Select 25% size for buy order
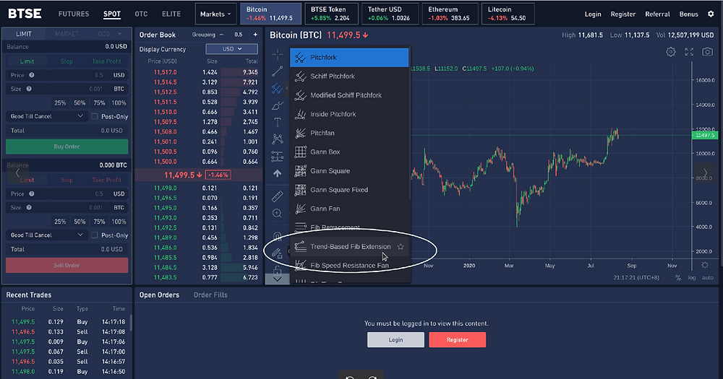The width and height of the screenshot is (723, 379). [x=60, y=103]
